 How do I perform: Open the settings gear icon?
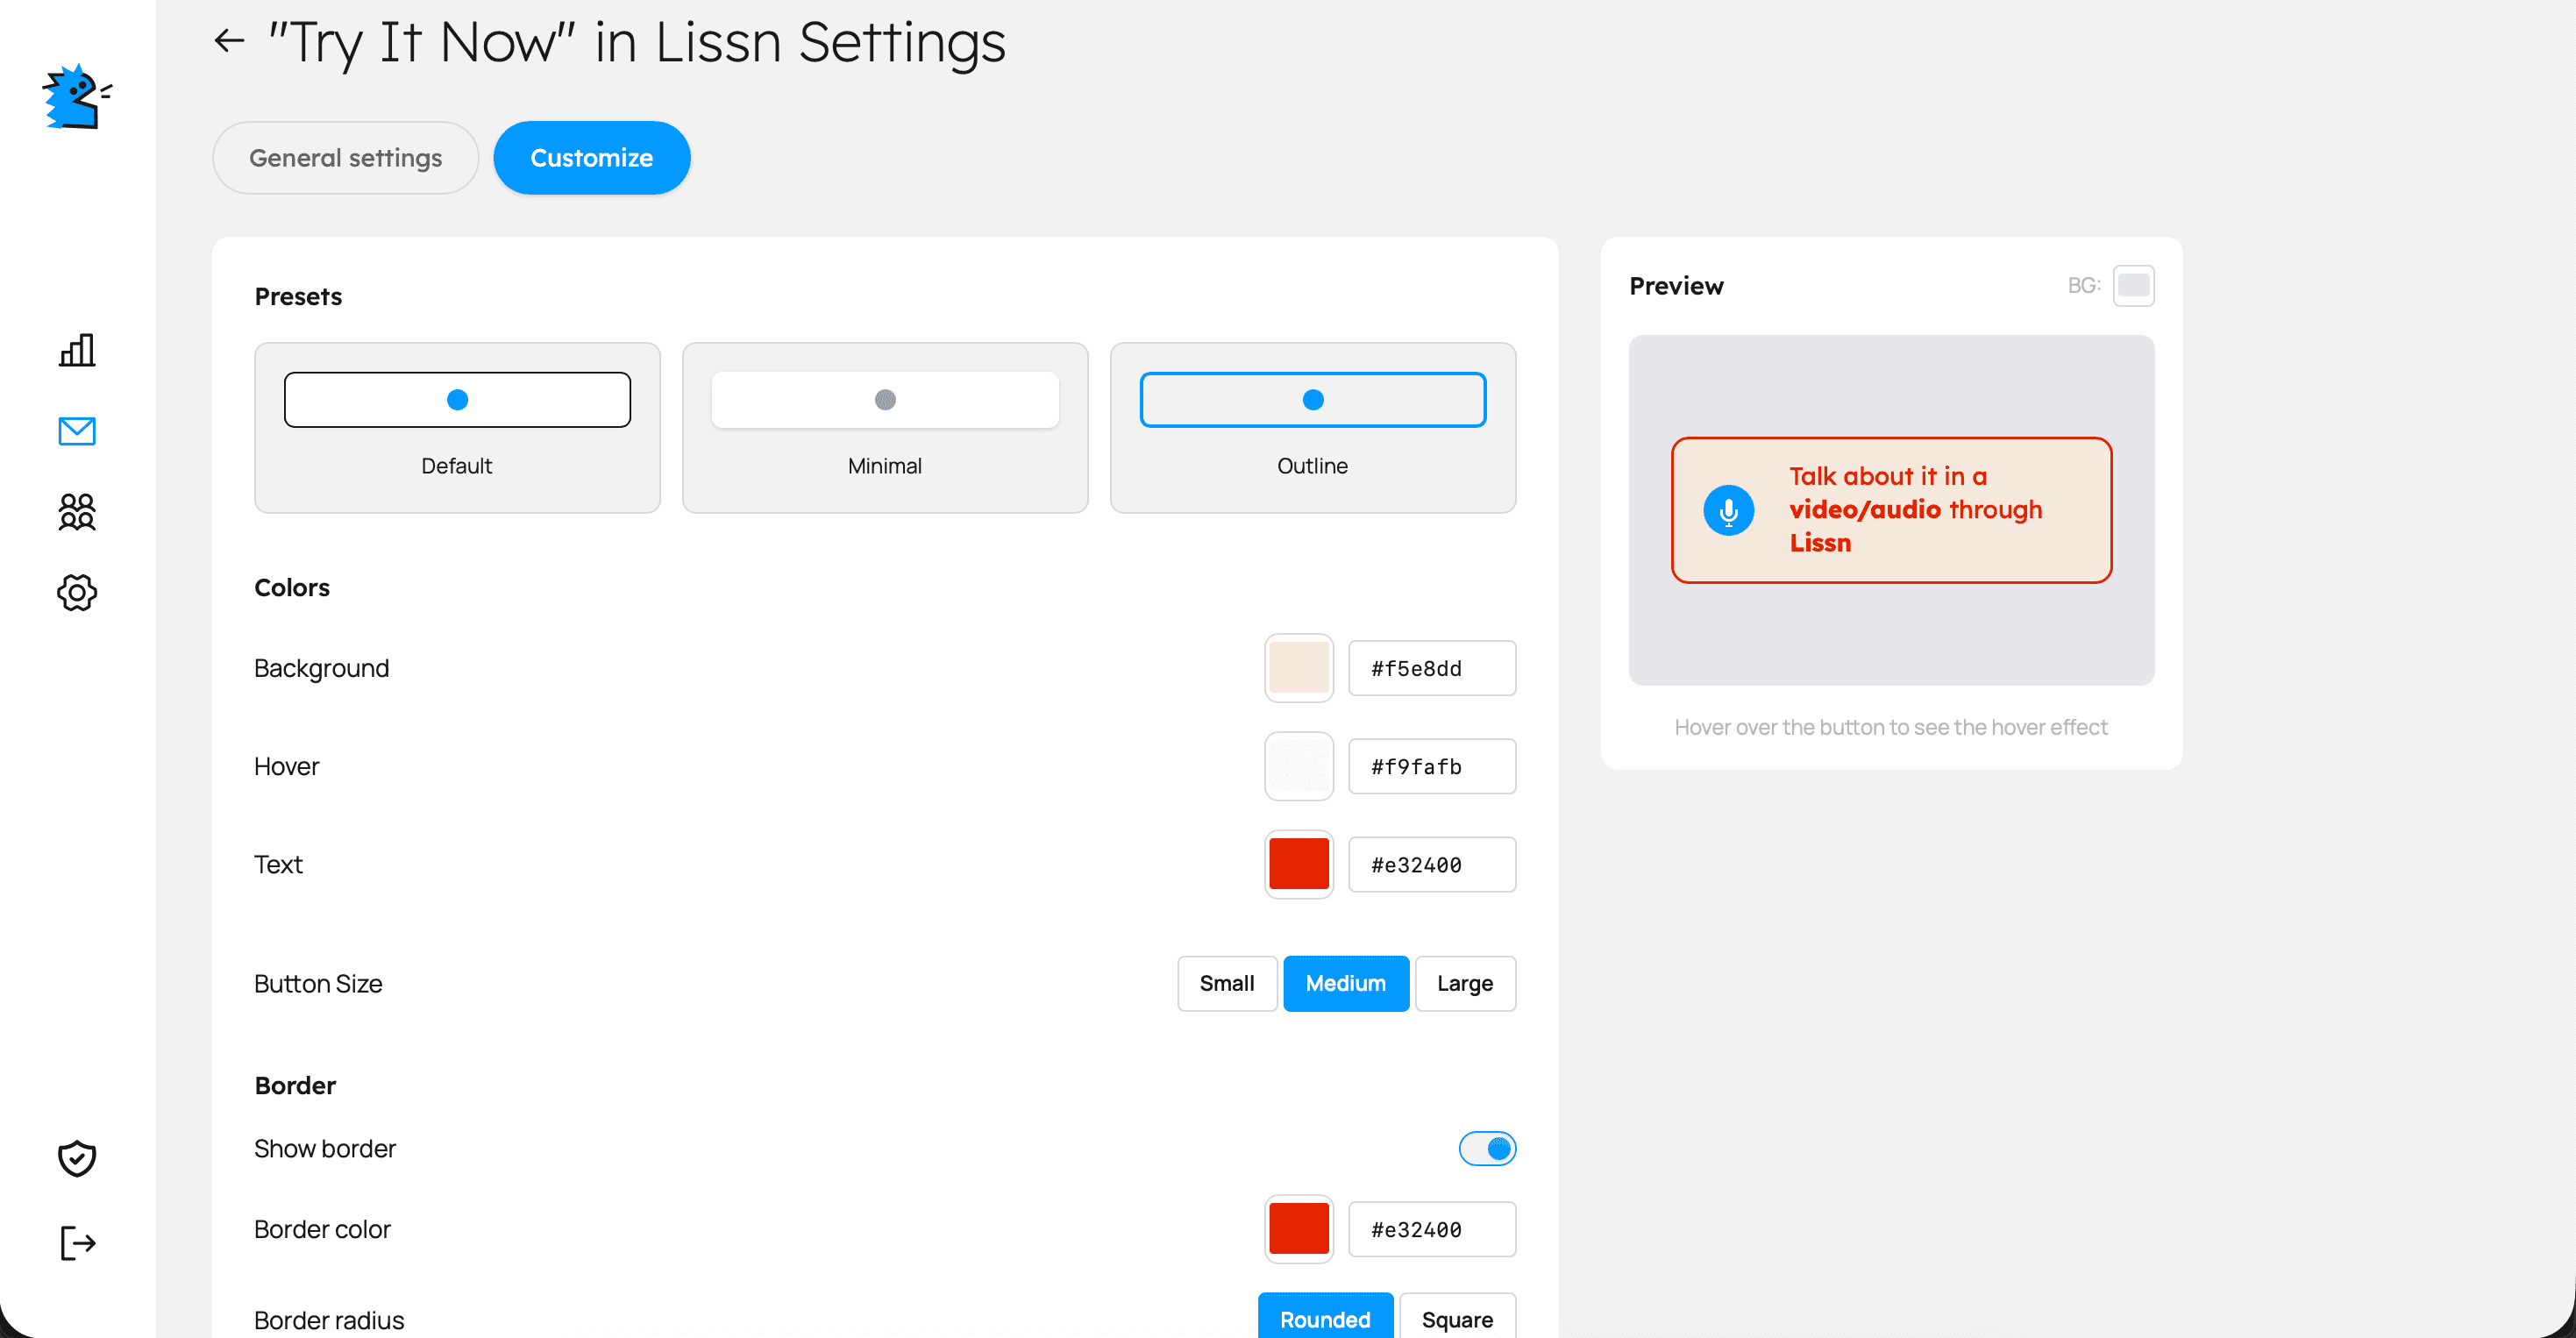76,592
